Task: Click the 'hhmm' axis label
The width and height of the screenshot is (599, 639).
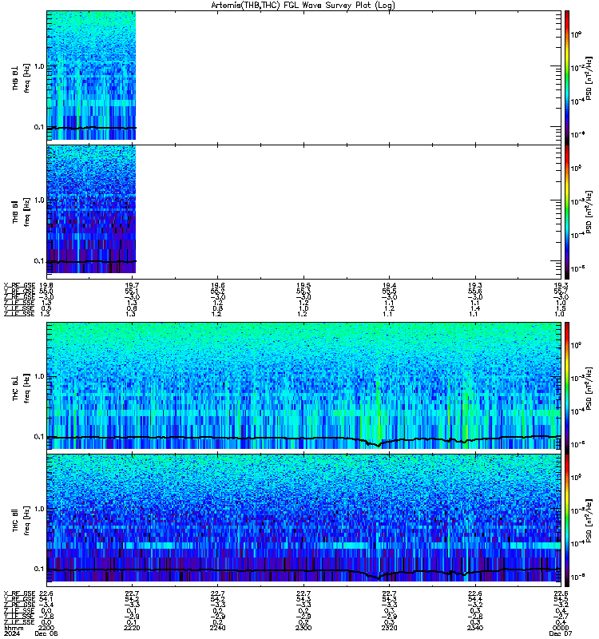Action: [14, 628]
